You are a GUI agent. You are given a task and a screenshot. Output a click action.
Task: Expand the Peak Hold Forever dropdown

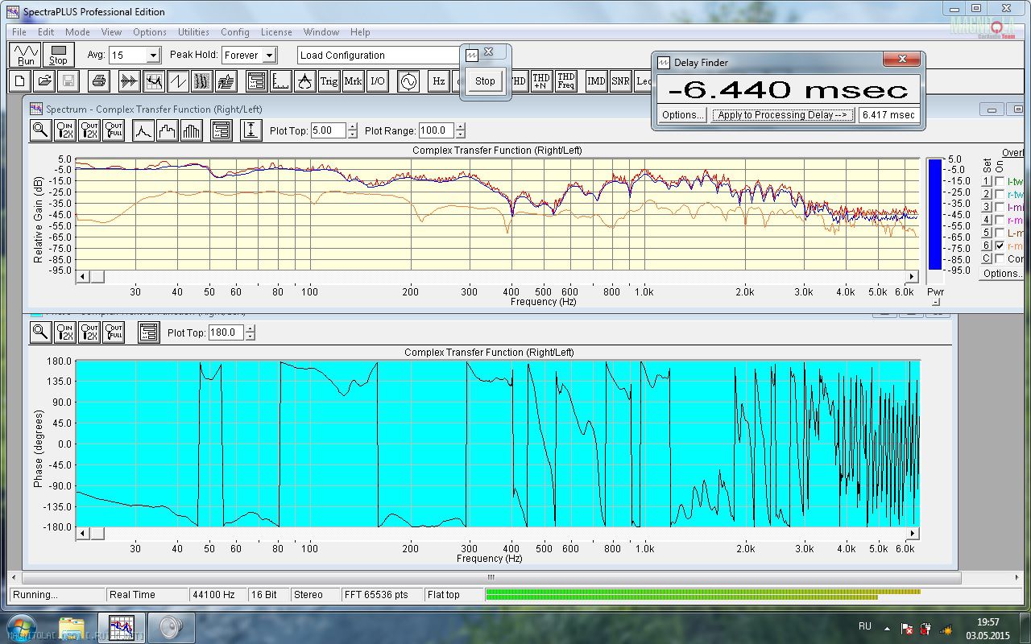pyautogui.click(x=269, y=56)
